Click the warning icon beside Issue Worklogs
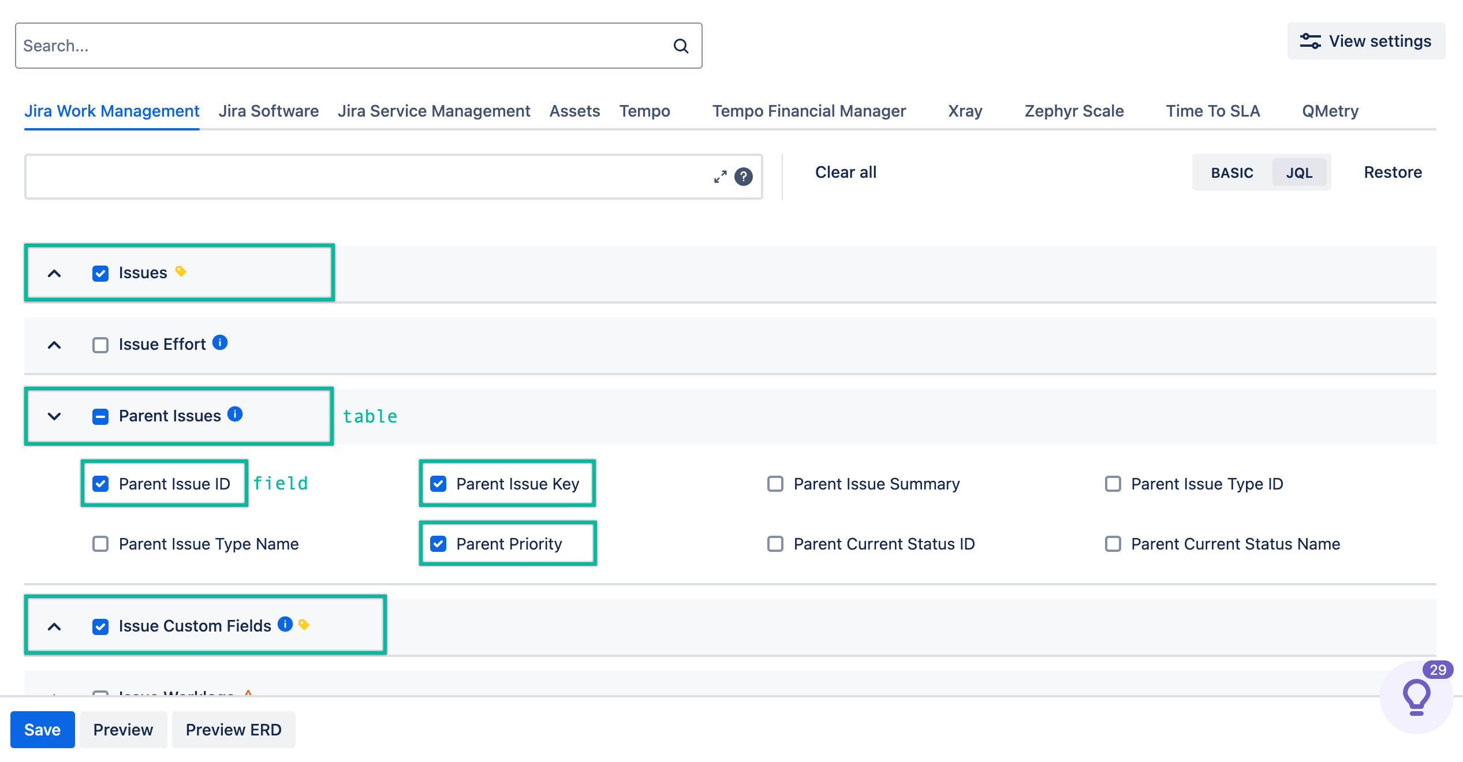 point(249,694)
